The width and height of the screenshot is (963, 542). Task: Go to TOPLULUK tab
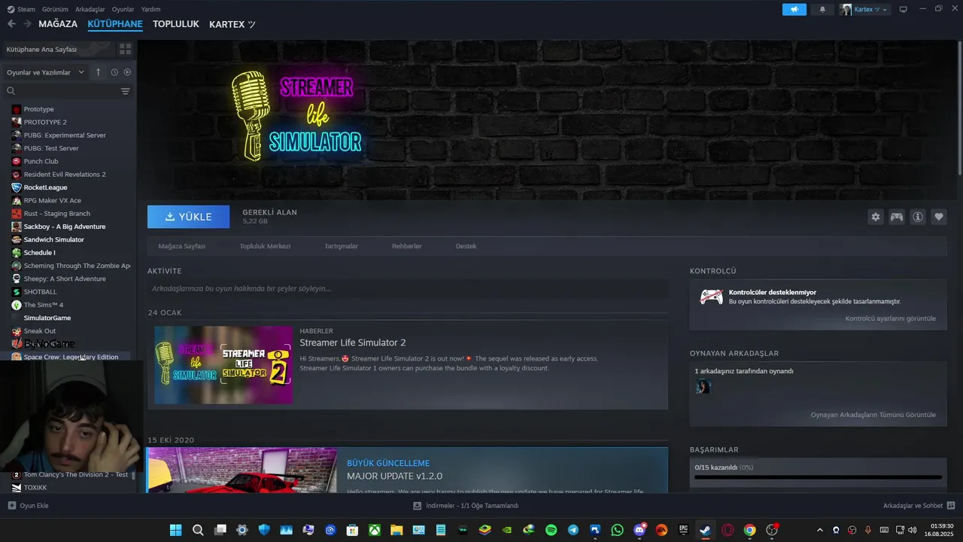[176, 24]
